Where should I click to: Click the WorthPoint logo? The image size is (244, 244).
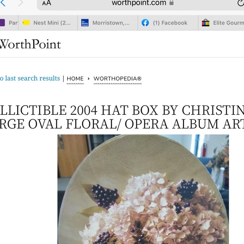pyautogui.click(x=30, y=44)
